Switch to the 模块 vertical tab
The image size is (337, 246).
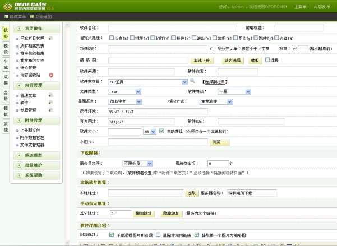[6, 49]
